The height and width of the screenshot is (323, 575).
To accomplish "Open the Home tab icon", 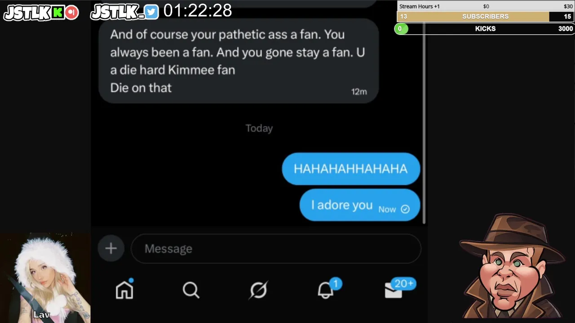I will [124, 289].
